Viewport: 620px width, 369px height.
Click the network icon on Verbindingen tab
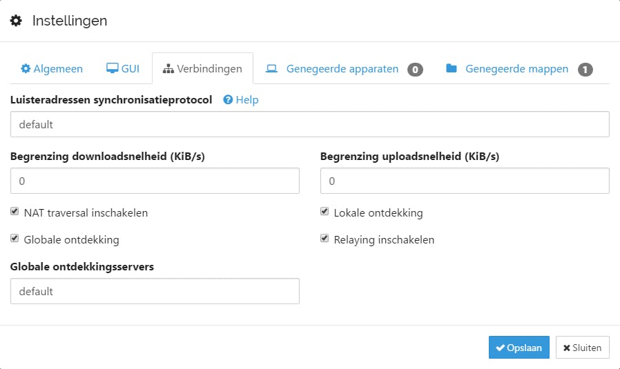tap(168, 69)
